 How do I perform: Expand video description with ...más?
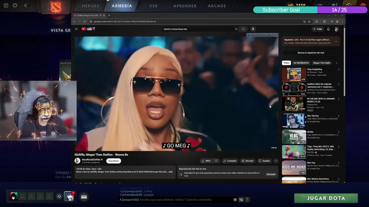click(170, 172)
